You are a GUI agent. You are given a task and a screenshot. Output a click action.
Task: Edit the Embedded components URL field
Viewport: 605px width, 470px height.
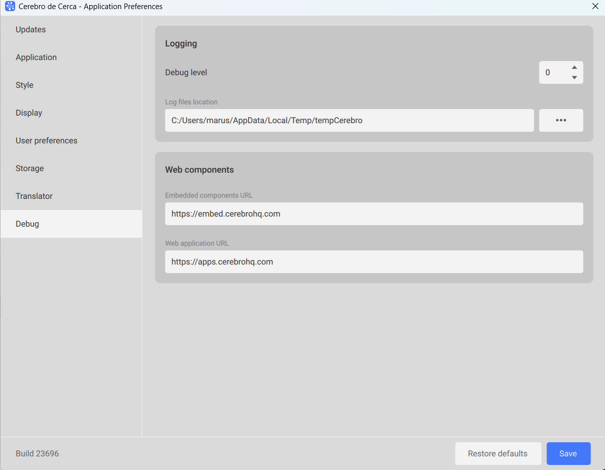(x=373, y=214)
